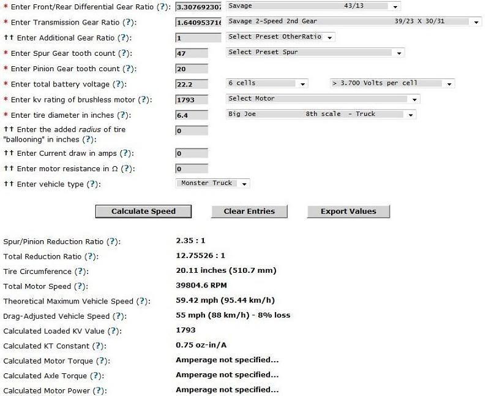Focus the Current draw in amps field

(192, 153)
